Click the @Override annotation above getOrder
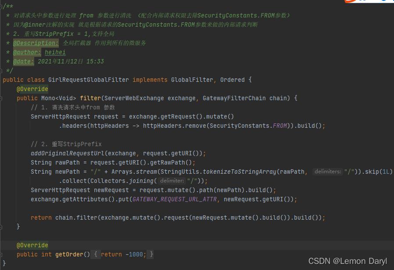Image resolution: width=394 pixels, height=270 pixels. [x=32, y=245]
